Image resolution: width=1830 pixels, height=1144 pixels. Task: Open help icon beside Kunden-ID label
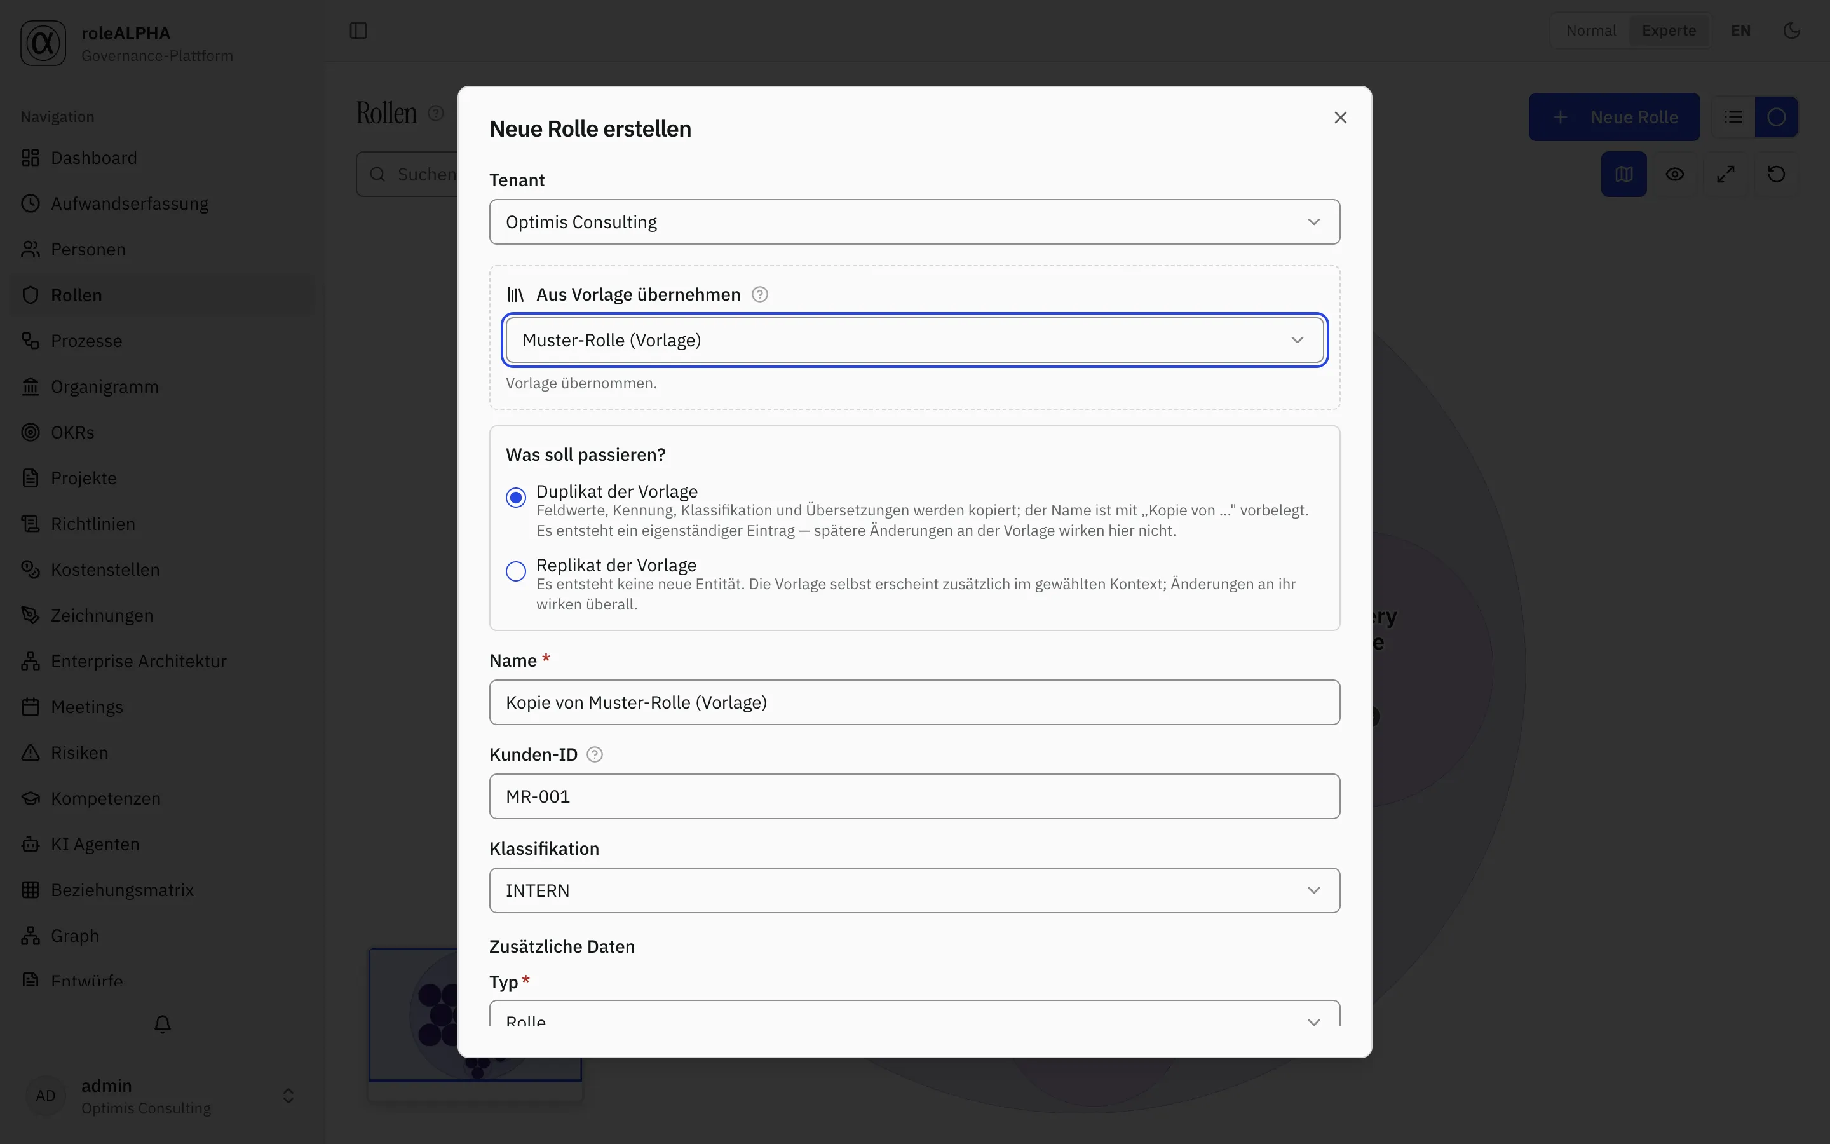tap(594, 754)
